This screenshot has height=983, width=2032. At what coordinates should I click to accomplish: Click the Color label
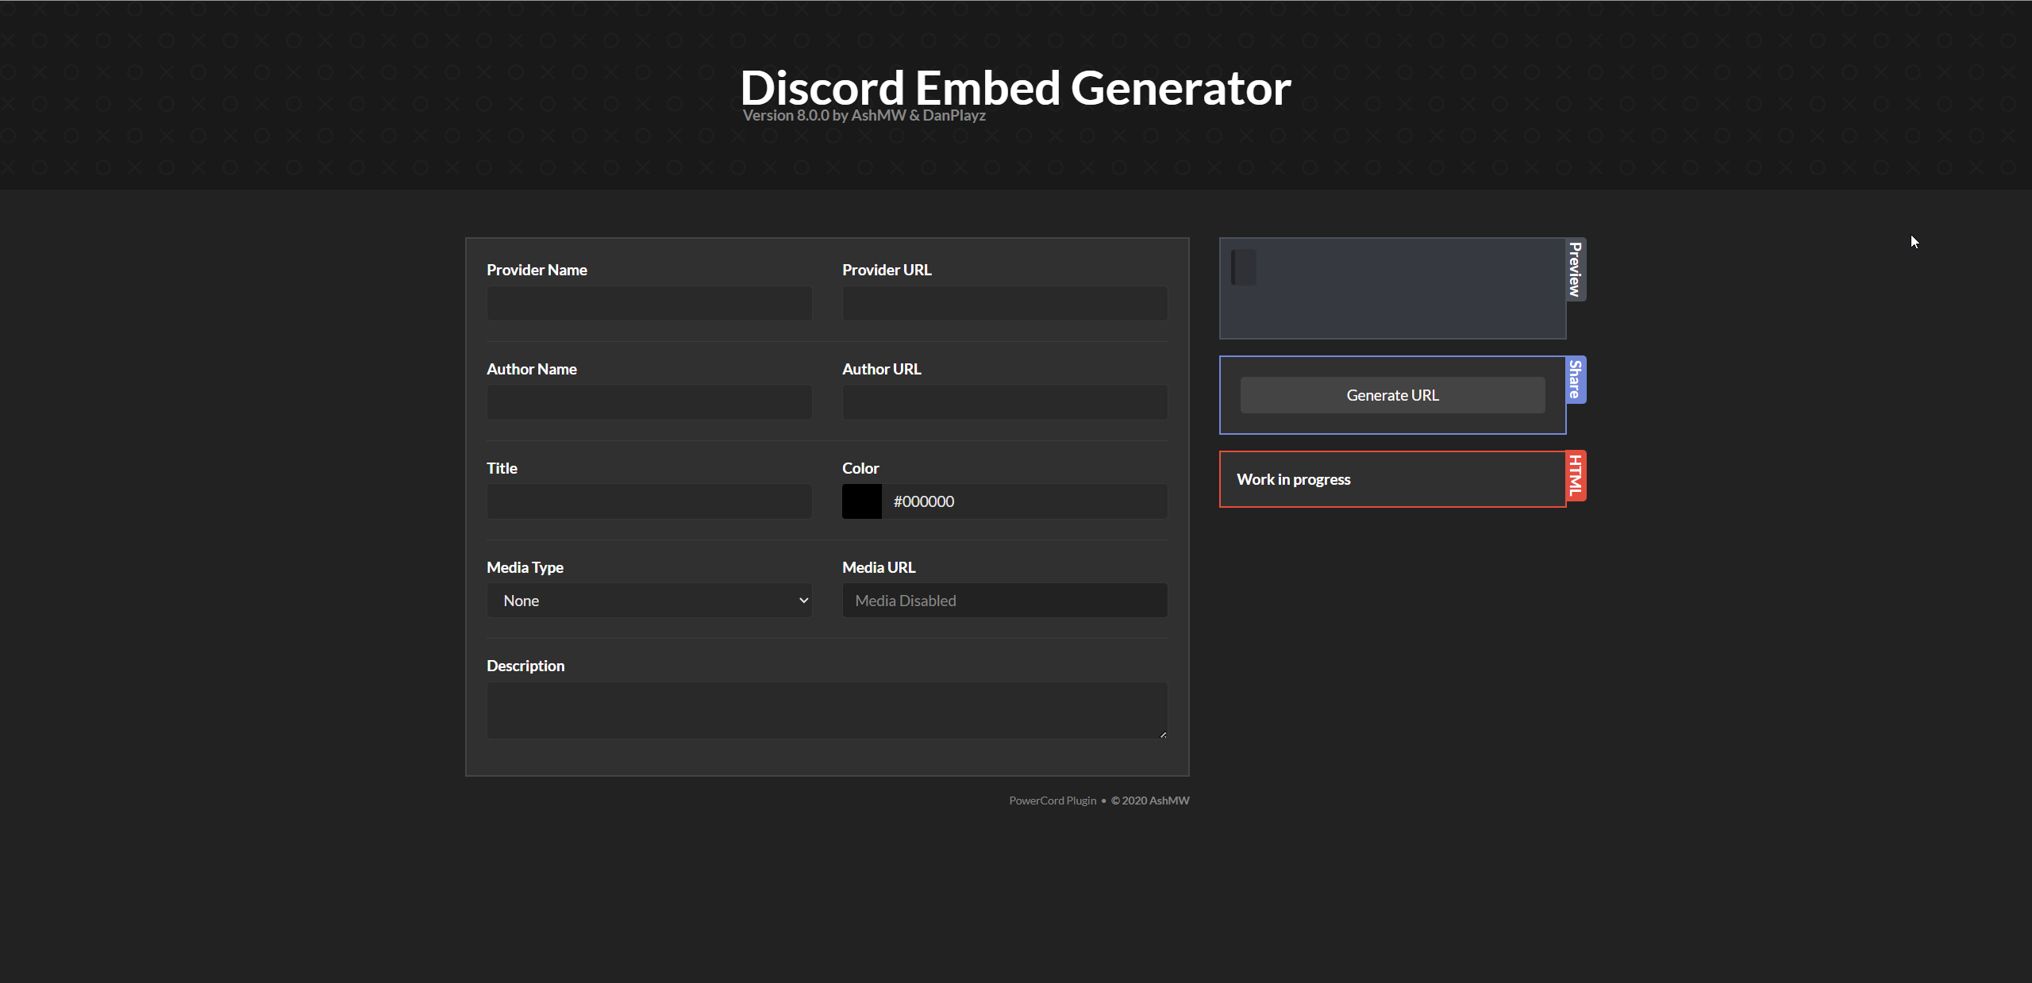860,468
